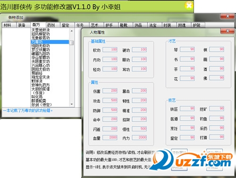Click the 轻功 value field
Image resolution: width=236 pixels, height=178 pixels.
[110, 69]
